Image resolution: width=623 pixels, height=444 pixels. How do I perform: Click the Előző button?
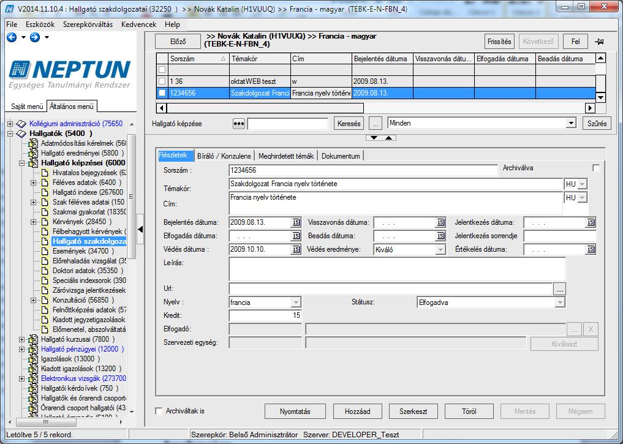tap(178, 42)
